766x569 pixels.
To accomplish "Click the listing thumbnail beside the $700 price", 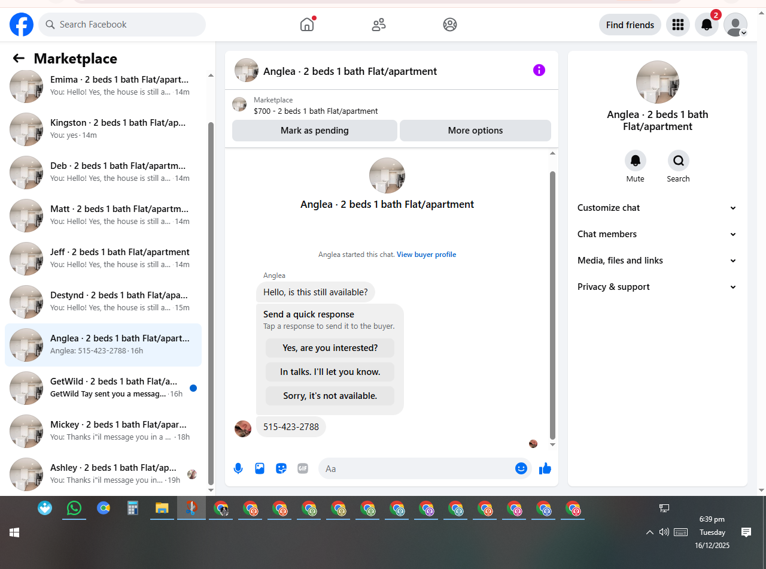I will [239, 104].
